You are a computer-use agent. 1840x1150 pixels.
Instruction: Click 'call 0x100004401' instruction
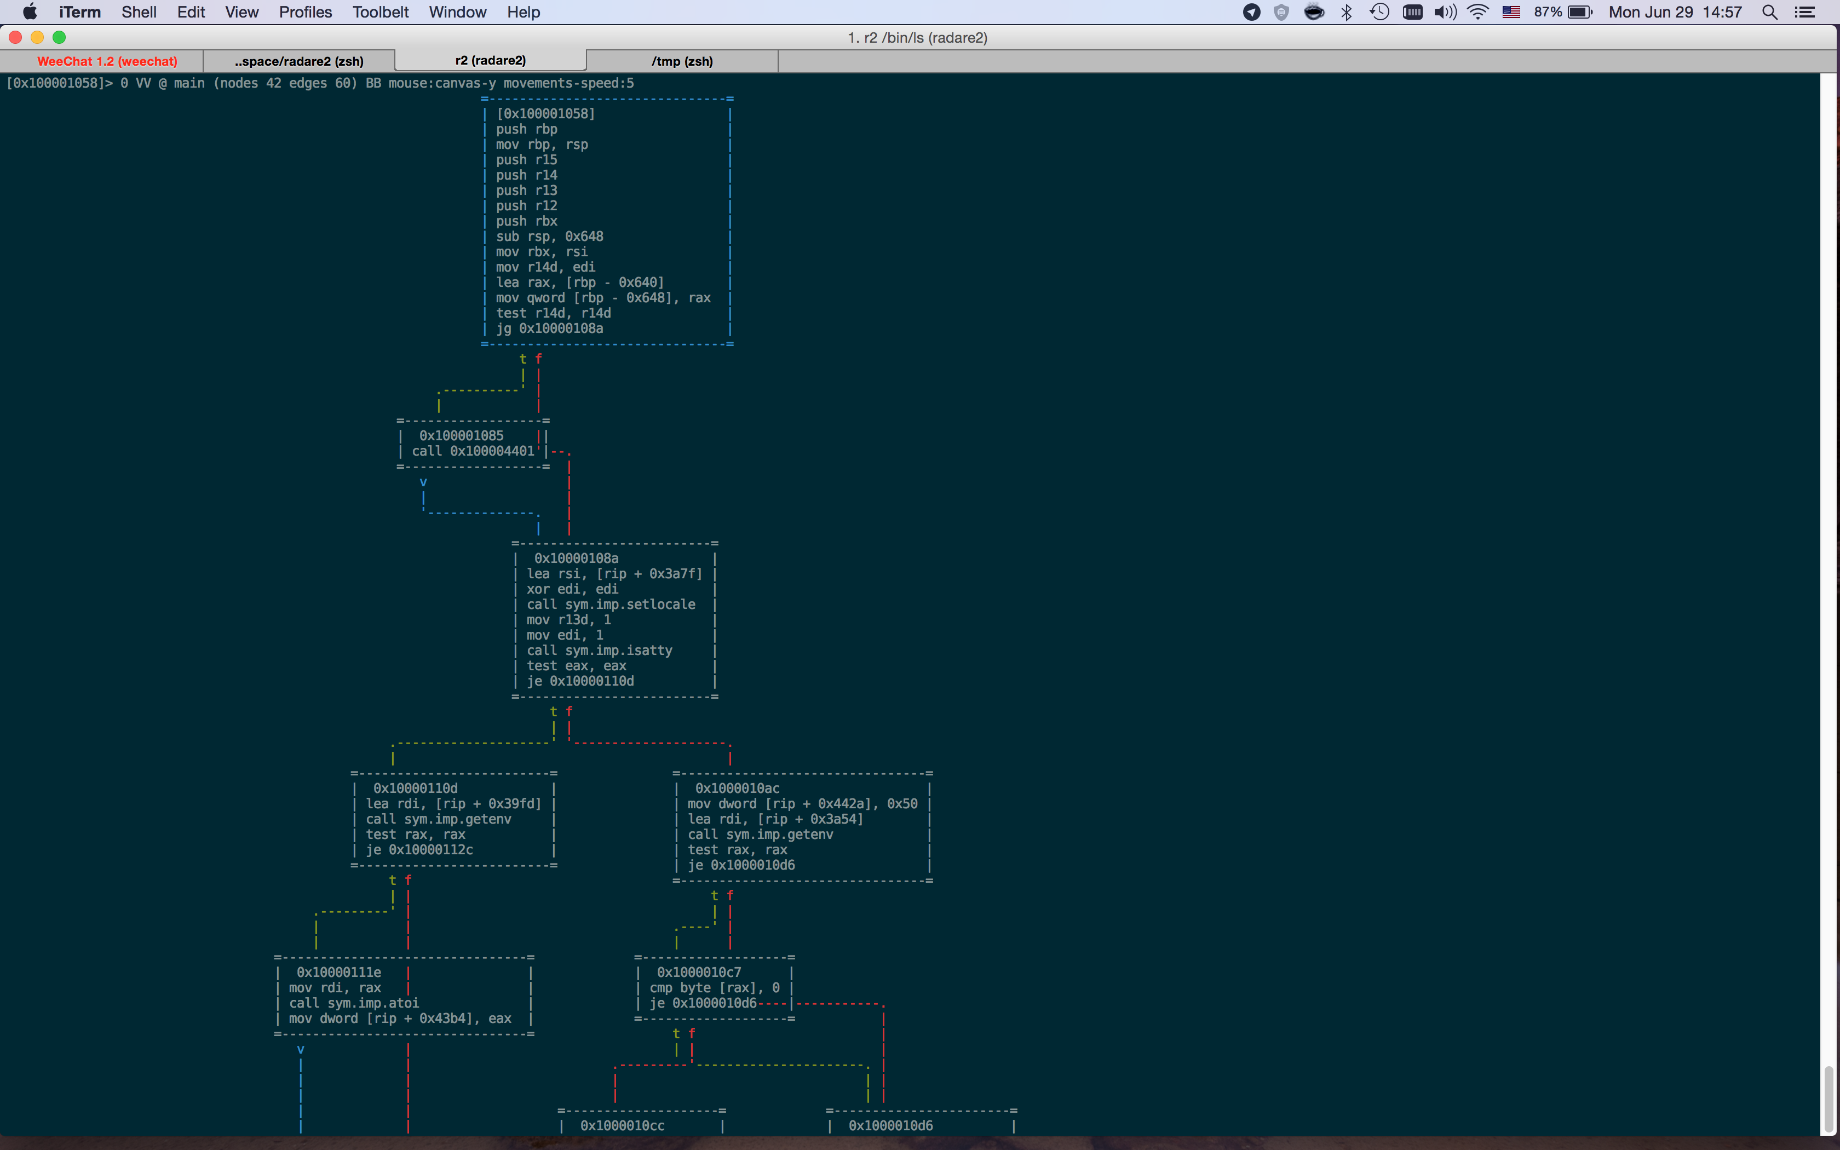(473, 451)
